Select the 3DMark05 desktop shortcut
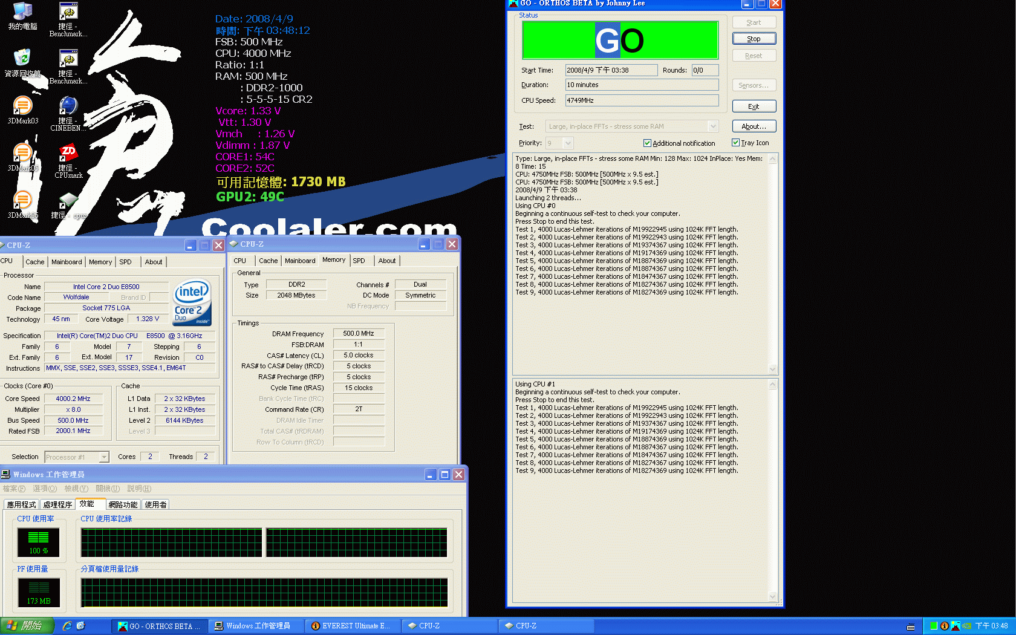 [x=22, y=157]
